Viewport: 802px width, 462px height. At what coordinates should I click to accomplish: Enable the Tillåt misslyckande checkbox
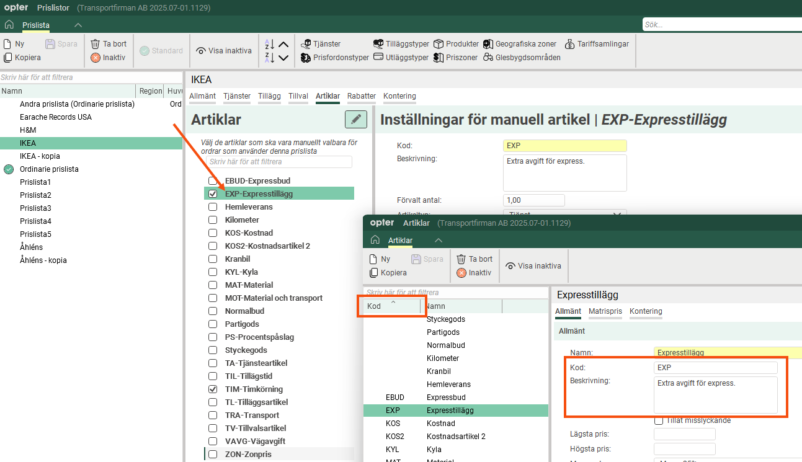coord(659,420)
